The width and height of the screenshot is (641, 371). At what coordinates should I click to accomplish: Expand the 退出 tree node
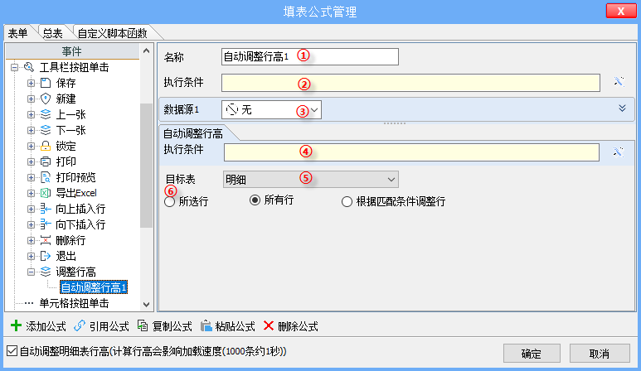point(31,257)
